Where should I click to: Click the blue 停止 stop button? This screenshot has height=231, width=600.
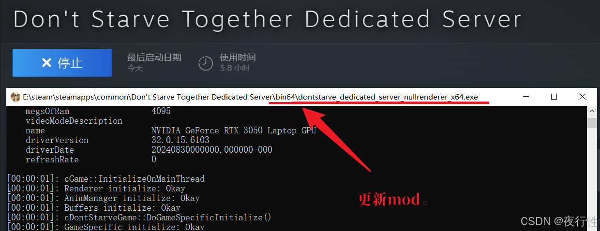tap(62, 63)
